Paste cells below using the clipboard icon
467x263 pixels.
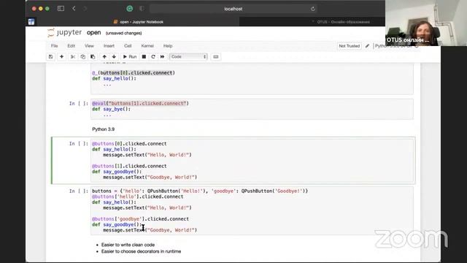(93, 57)
